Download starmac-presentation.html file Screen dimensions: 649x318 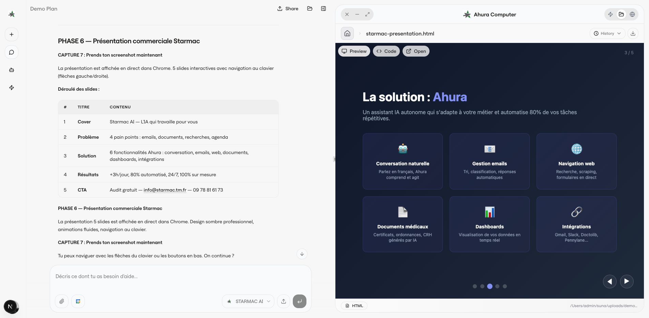633,33
